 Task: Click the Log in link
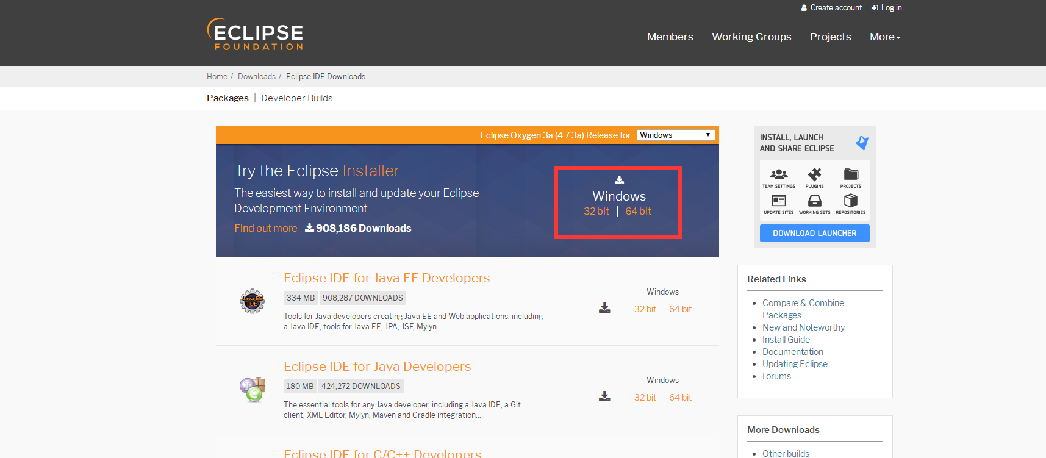click(x=891, y=8)
